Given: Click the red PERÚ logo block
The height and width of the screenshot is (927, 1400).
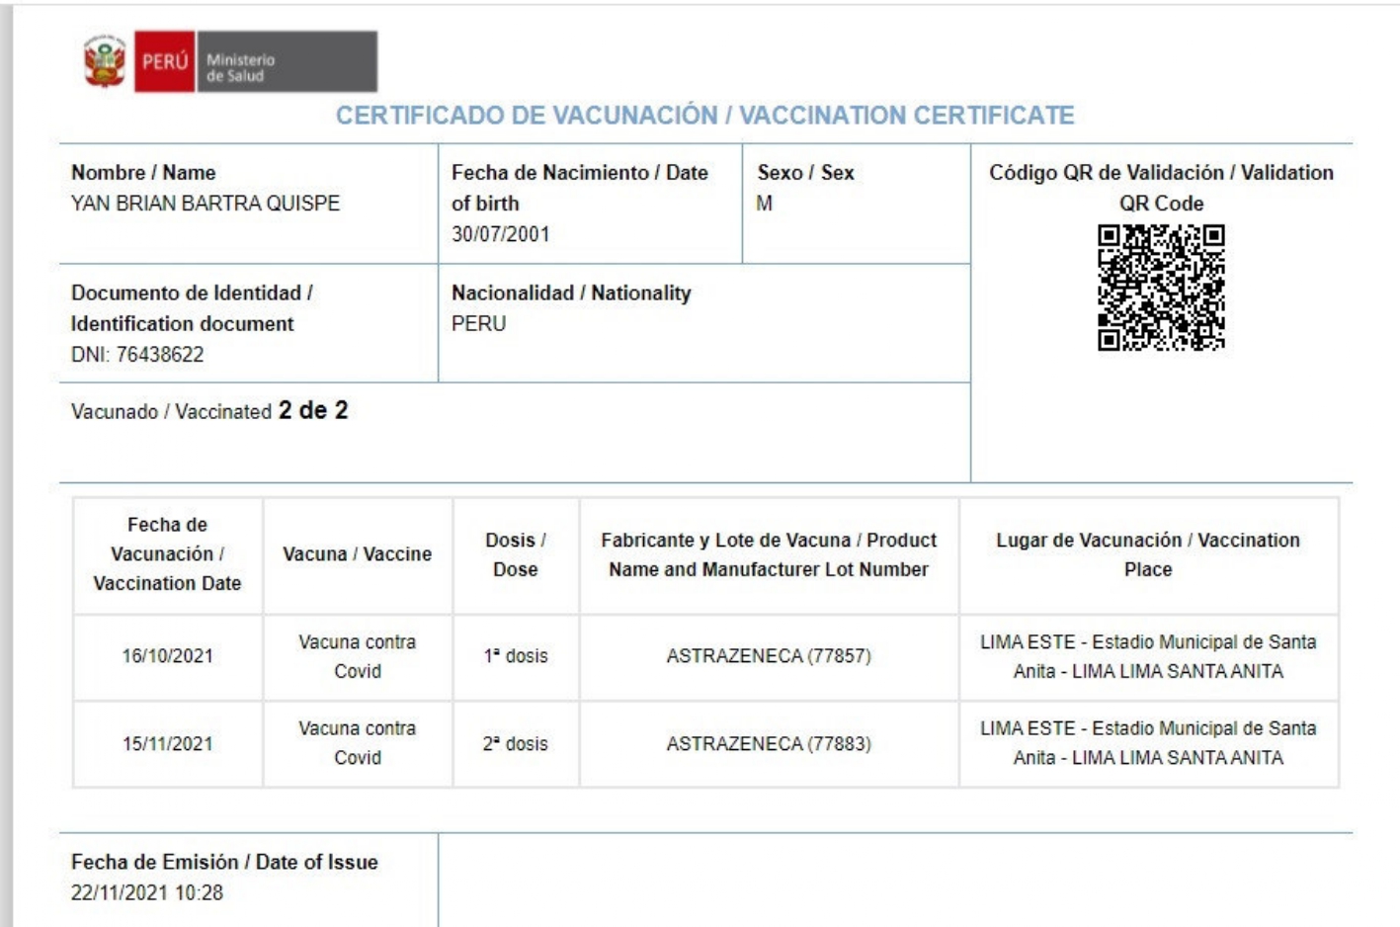Looking at the screenshot, I should 164,61.
